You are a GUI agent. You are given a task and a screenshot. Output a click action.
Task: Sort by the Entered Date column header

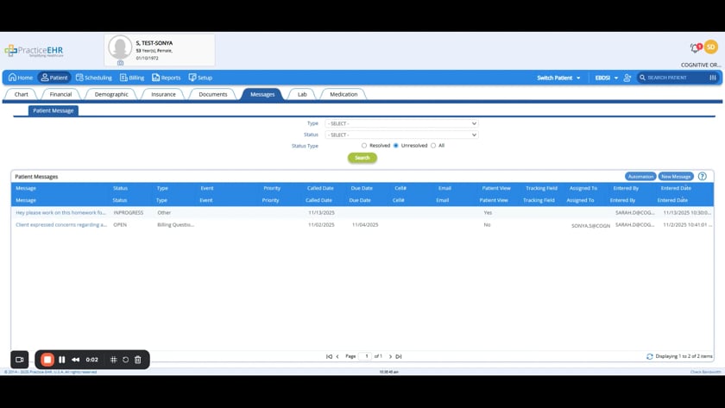(x=676, y=188)
